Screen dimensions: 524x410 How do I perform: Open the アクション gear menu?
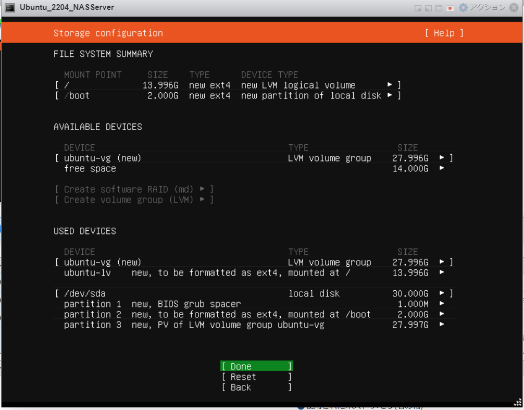point(482,7)
